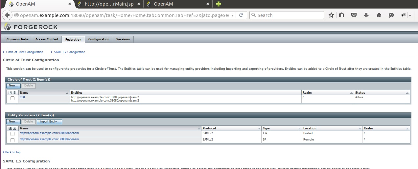Screen dimensions: 418x169
Task: Check the 38080/openam entity provider row
Action: click(12, 140)
